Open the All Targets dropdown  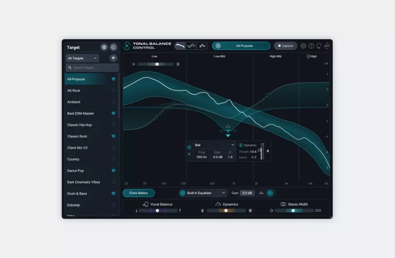click(82, 58)
